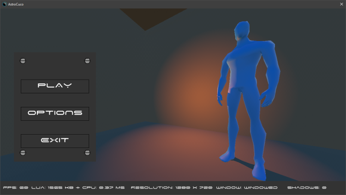Image resolution: width=346 pixels, height=195 pixels.
Task: Click the Shadows: 0 status text
Action: 307,188
